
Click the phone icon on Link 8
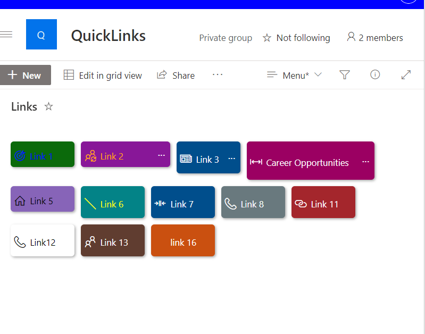coord(231,204)
